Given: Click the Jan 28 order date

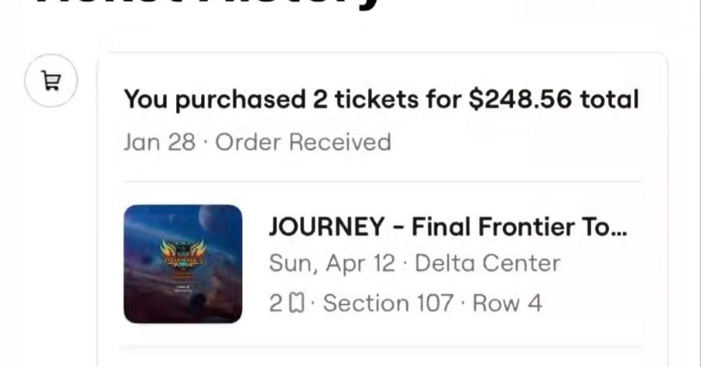Looking at the screenshot, I should (x=159, y=142).
